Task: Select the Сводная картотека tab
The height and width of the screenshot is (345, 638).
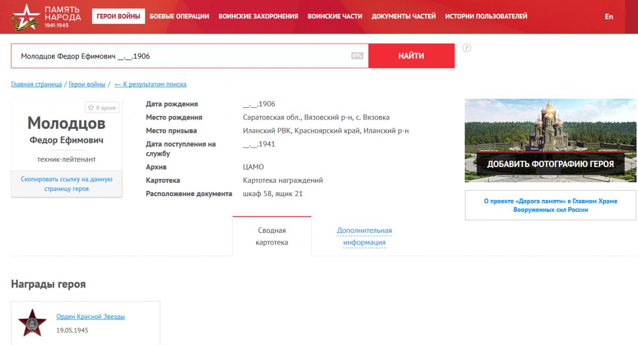Action: [272, 236]
